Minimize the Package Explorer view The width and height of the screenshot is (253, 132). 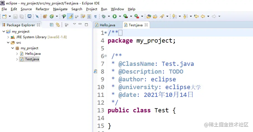click(80, 24)
